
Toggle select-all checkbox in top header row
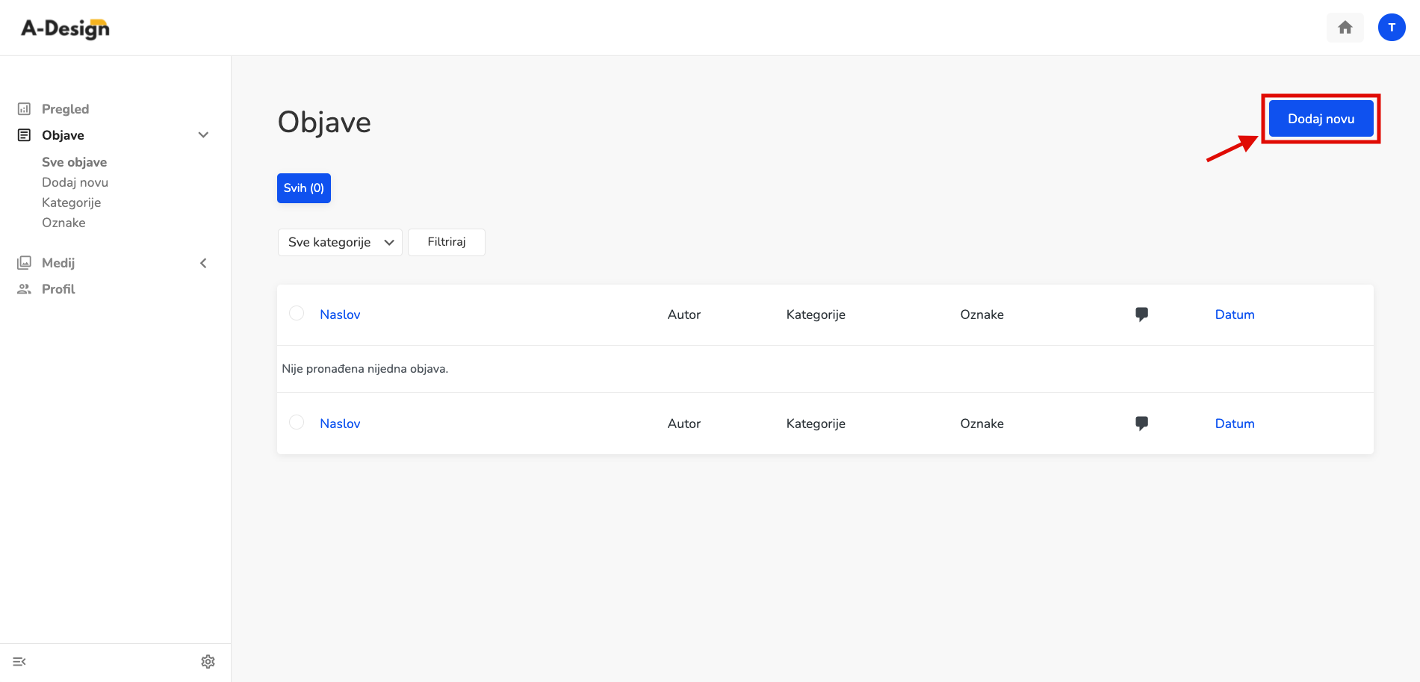pyautogui.click(x=297, y=313)
